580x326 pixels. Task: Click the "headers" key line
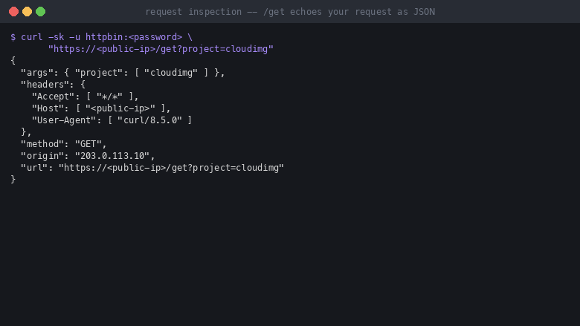[54, 85]
